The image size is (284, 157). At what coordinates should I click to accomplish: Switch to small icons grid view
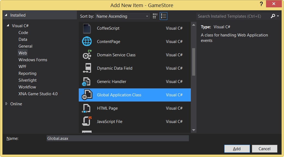click(x=155, y=16)
